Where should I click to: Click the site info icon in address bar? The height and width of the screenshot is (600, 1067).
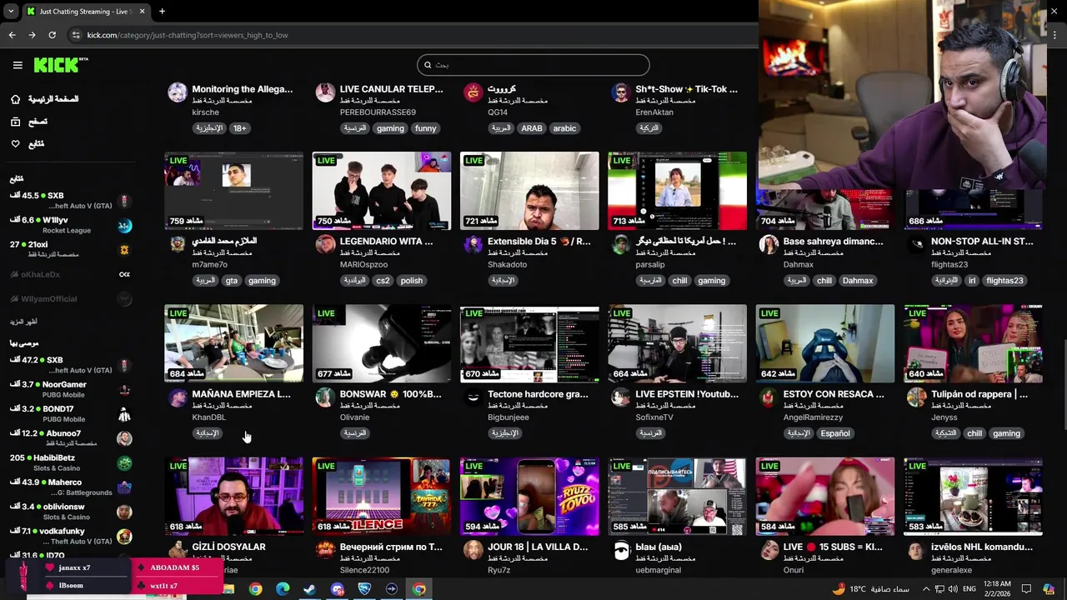(76, 35)
